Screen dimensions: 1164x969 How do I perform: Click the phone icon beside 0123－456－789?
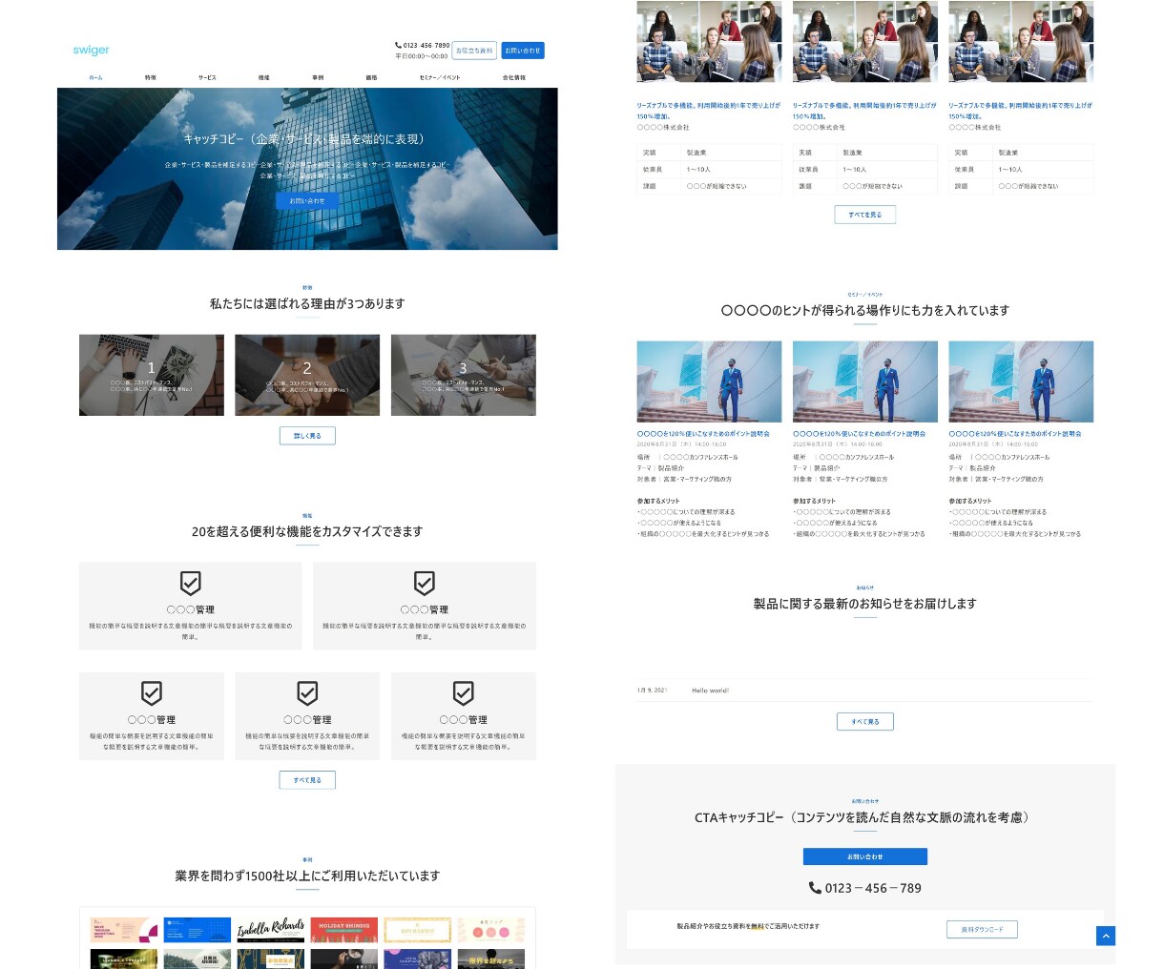pos(815,888)
